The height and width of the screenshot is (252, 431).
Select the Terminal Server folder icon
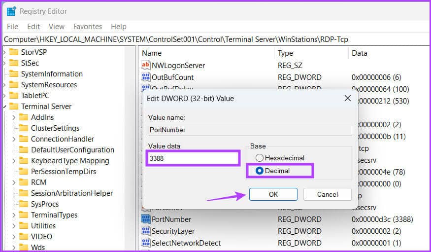pyautogui.click(x=14, y=107)
